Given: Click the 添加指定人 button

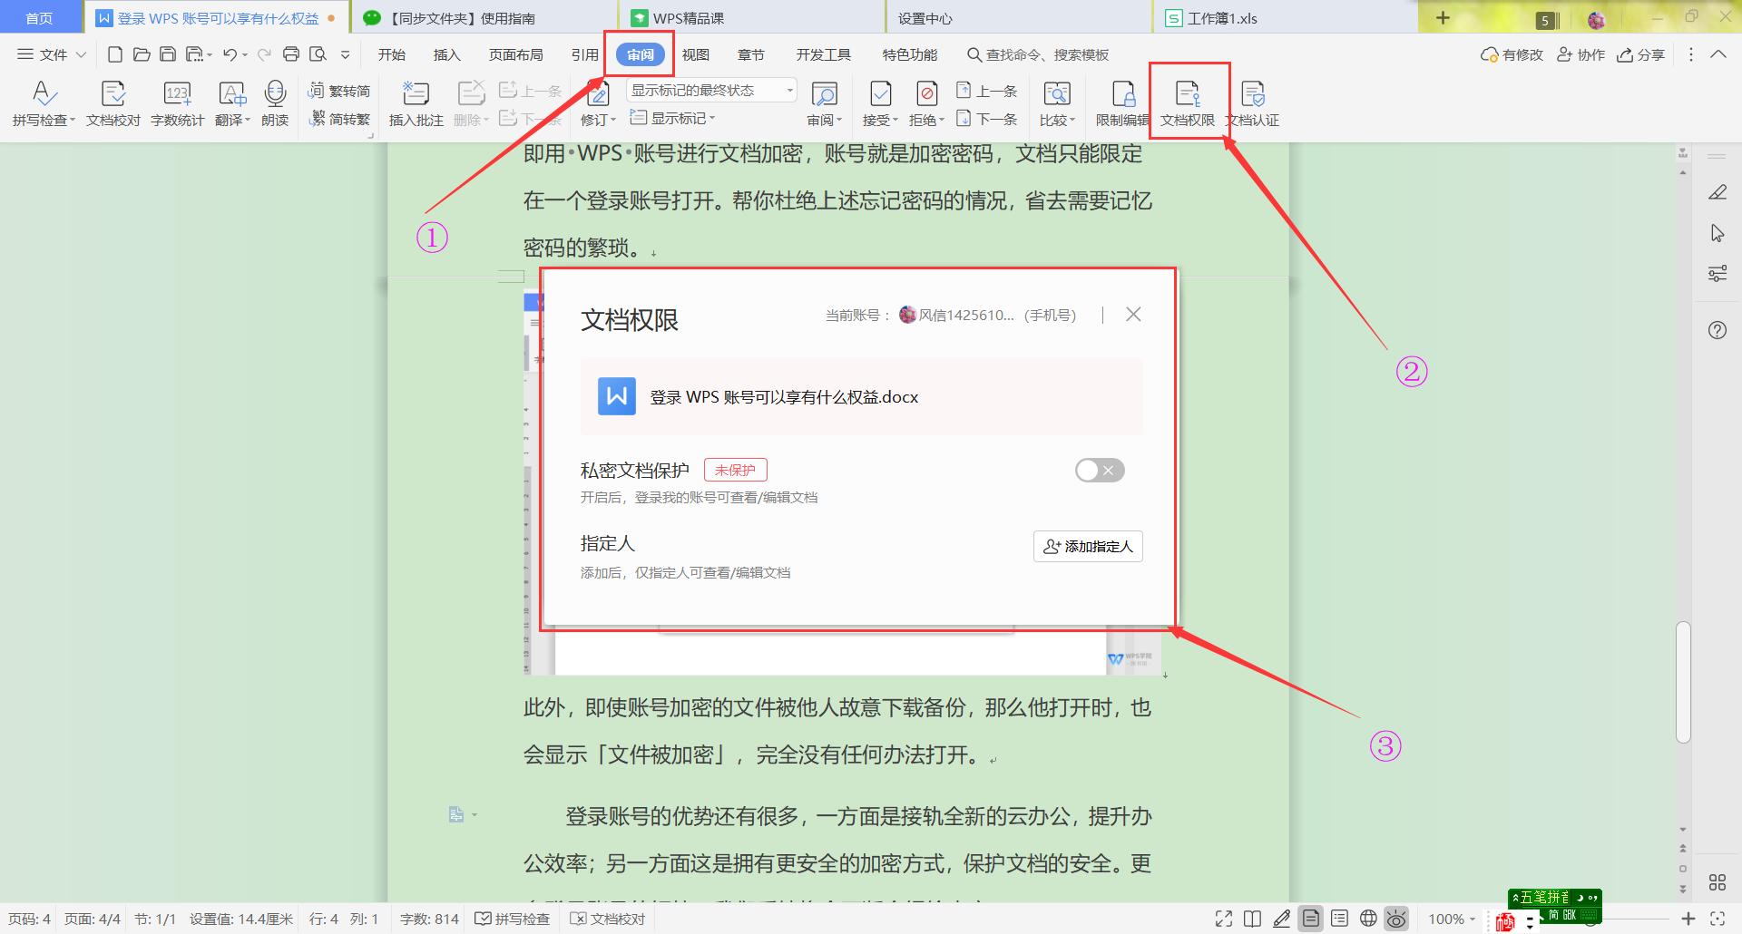Looking at the screenshot, I should tap(1088, 546).
